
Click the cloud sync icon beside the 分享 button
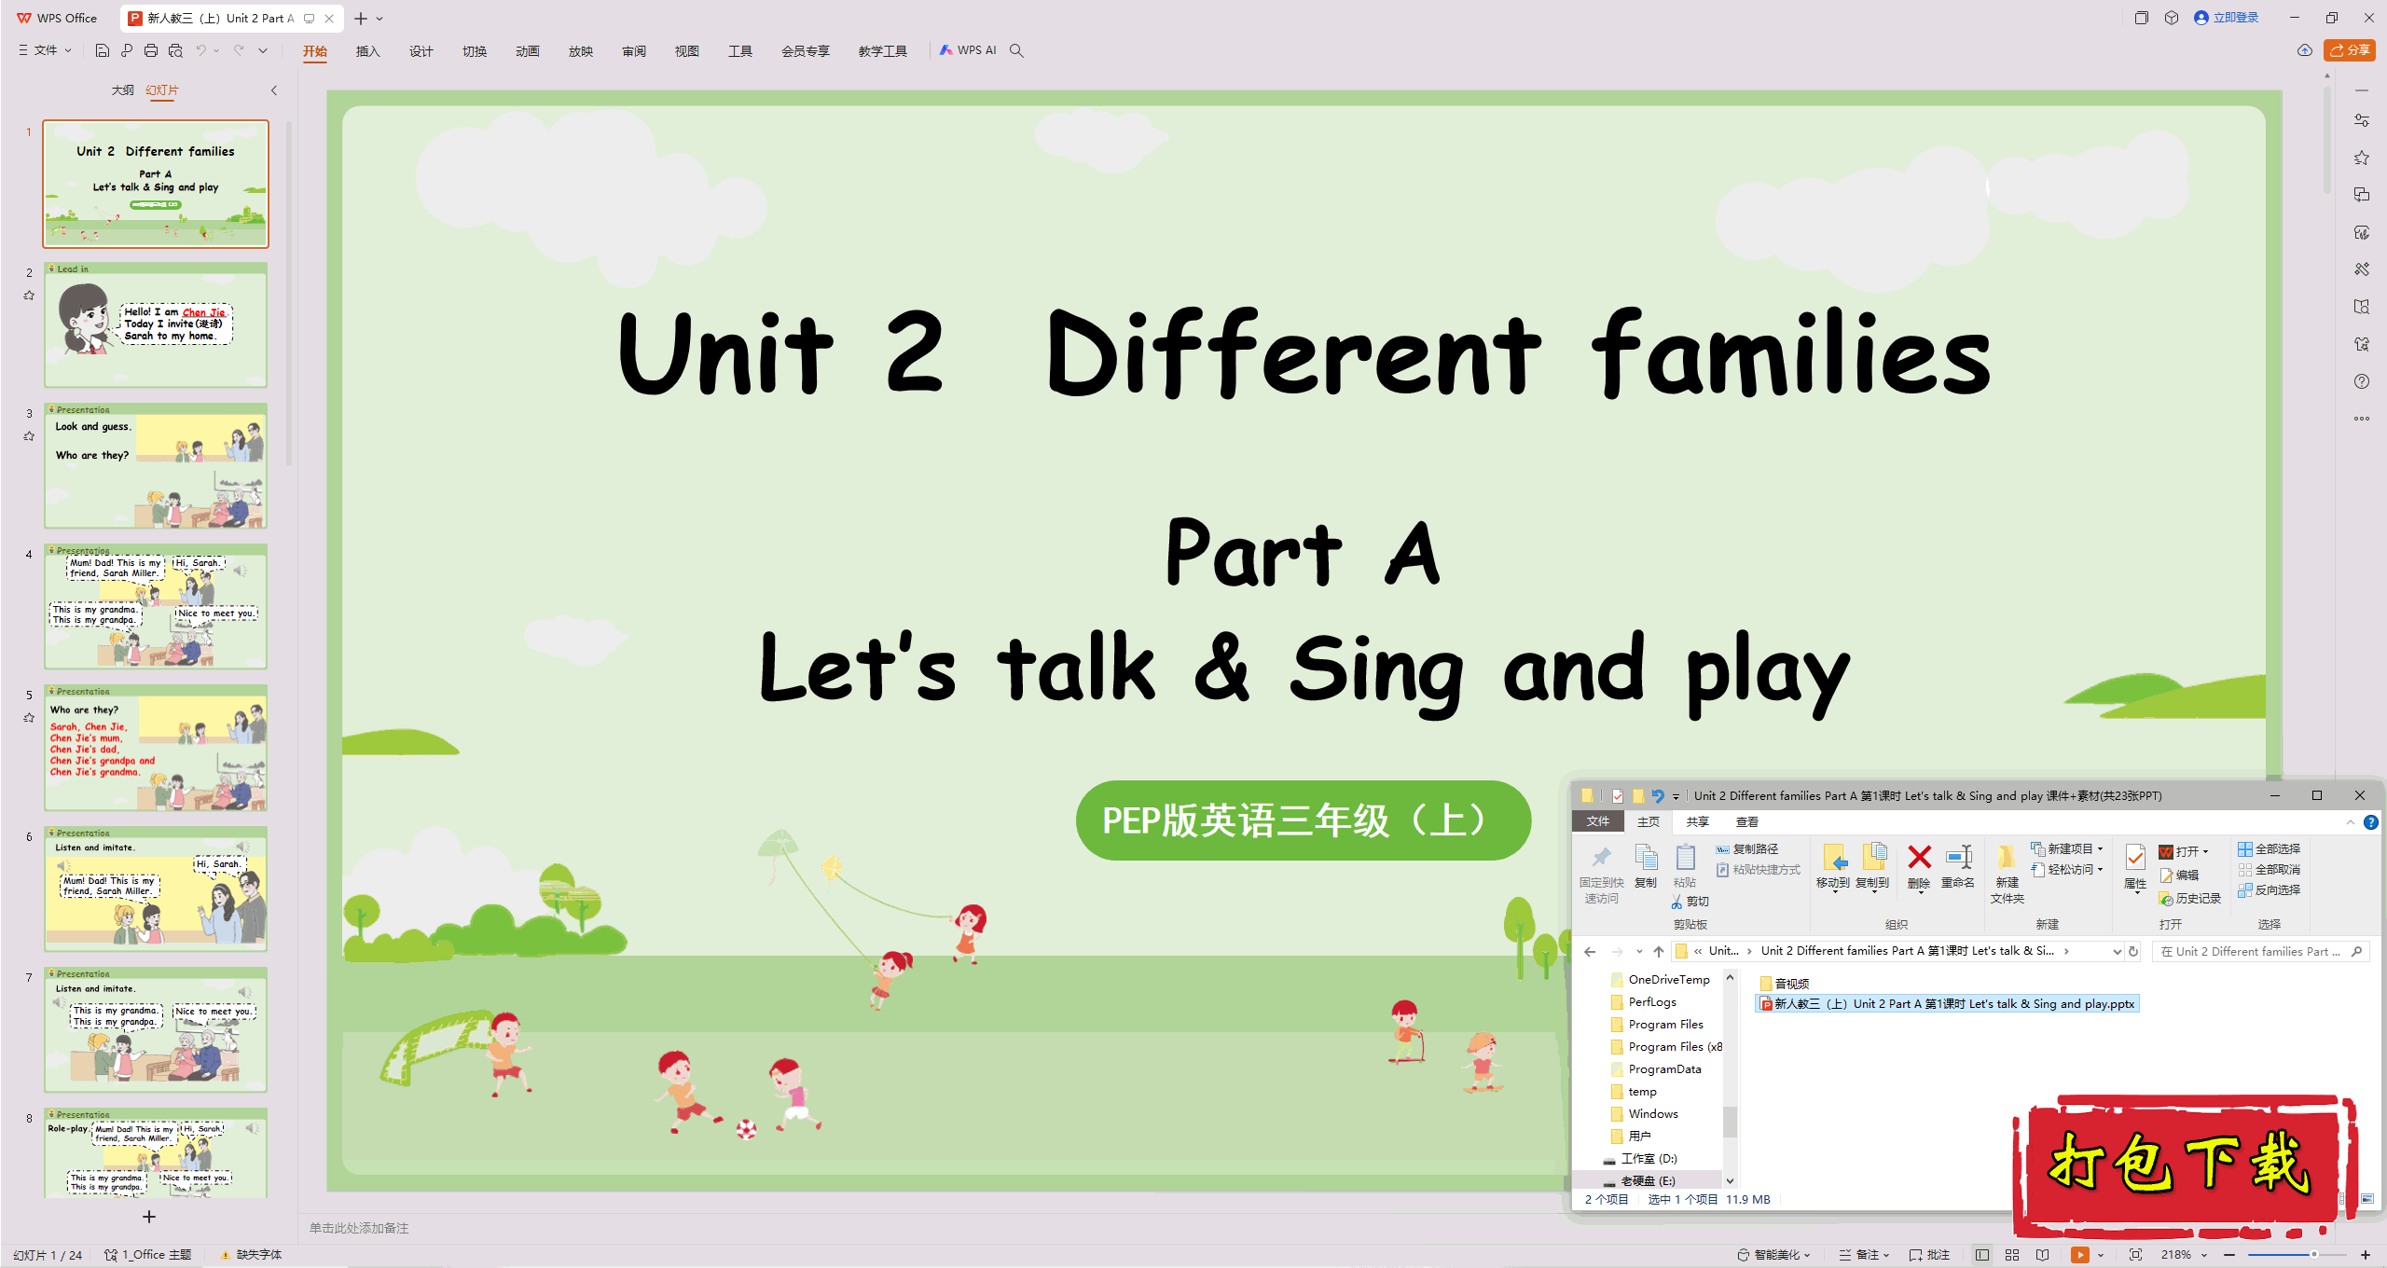[x=2304, y=50]
